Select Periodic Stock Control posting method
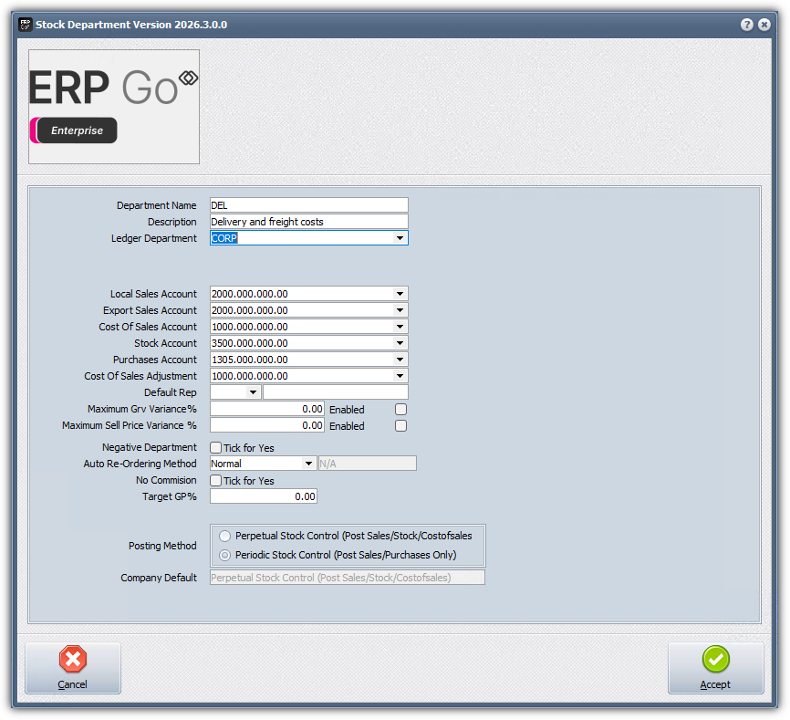This screenshot has width=790, height=720. pos(225,555)
